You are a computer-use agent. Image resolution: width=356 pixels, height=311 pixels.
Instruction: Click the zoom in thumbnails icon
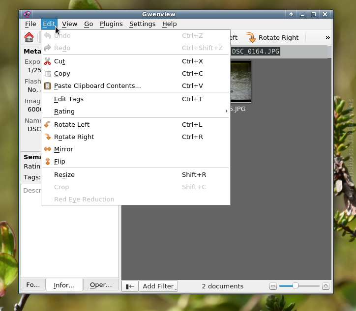coord(326,286)
